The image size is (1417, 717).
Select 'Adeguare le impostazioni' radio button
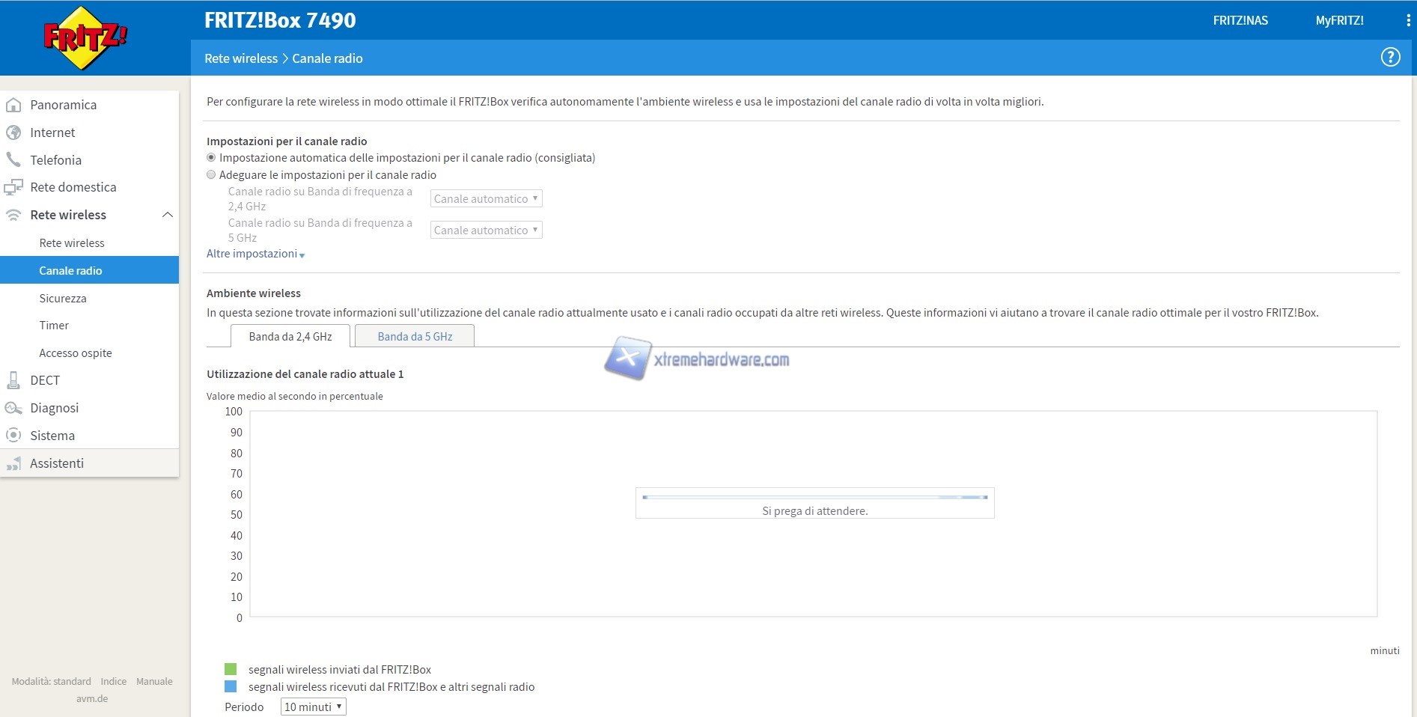point(211,174)
